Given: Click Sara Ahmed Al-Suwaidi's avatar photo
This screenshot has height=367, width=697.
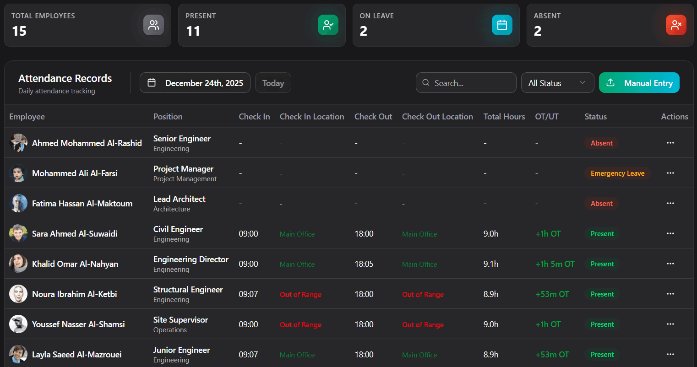Looking at the screenshot, I should pyautogui.click(x=18, y=233).
